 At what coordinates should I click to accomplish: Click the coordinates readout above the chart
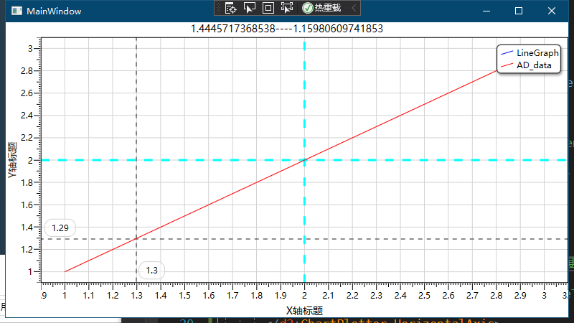pos(287,29)
